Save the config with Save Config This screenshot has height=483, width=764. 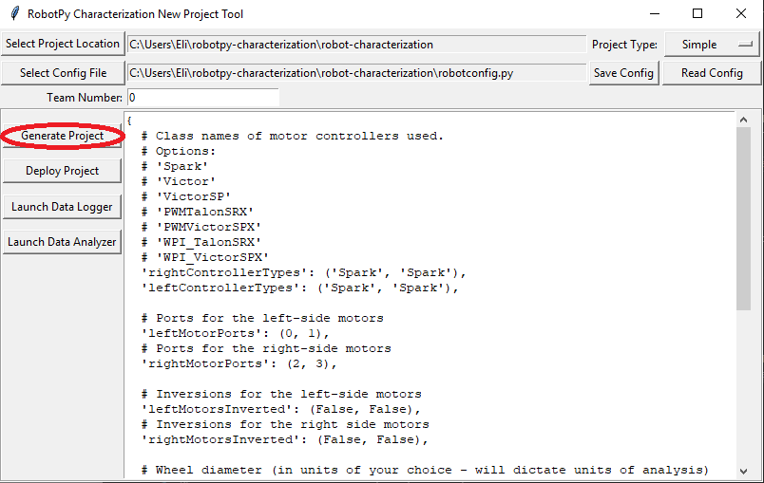coord(623,73)
